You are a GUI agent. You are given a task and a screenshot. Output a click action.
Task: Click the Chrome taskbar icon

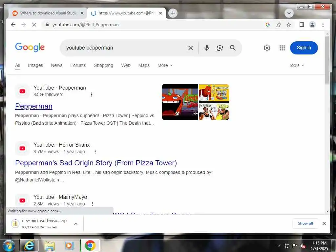pyautogui.click(x=90, y=245)
